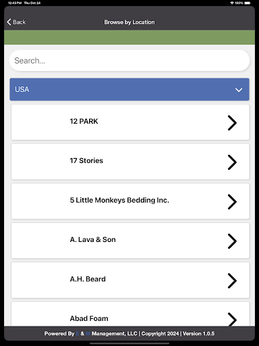
Task: Tap the 5 Little Monkeys Bedding chevron
Action: coord(232,202)
